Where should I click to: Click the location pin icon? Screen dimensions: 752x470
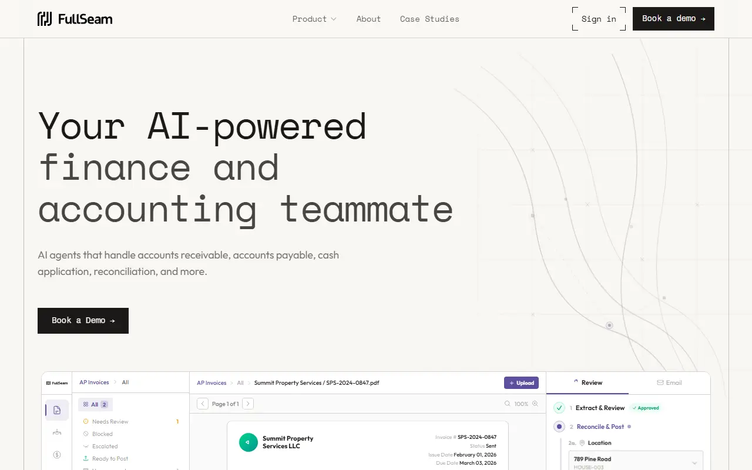[582, 443]
